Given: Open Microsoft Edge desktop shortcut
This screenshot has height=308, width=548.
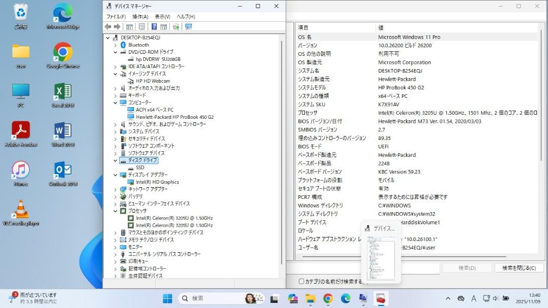Looking at the screenshot, I should [x=63, y=16].
